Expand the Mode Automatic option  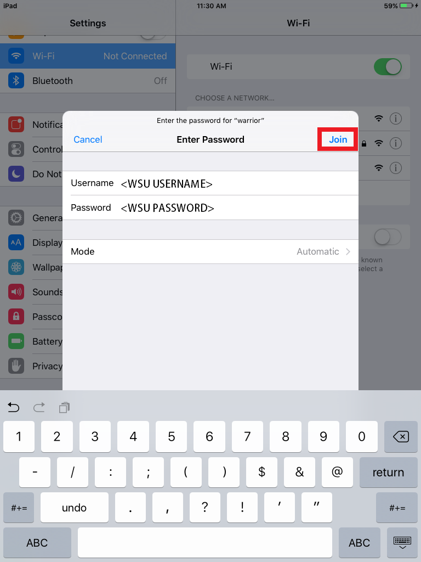pos(210,251)
